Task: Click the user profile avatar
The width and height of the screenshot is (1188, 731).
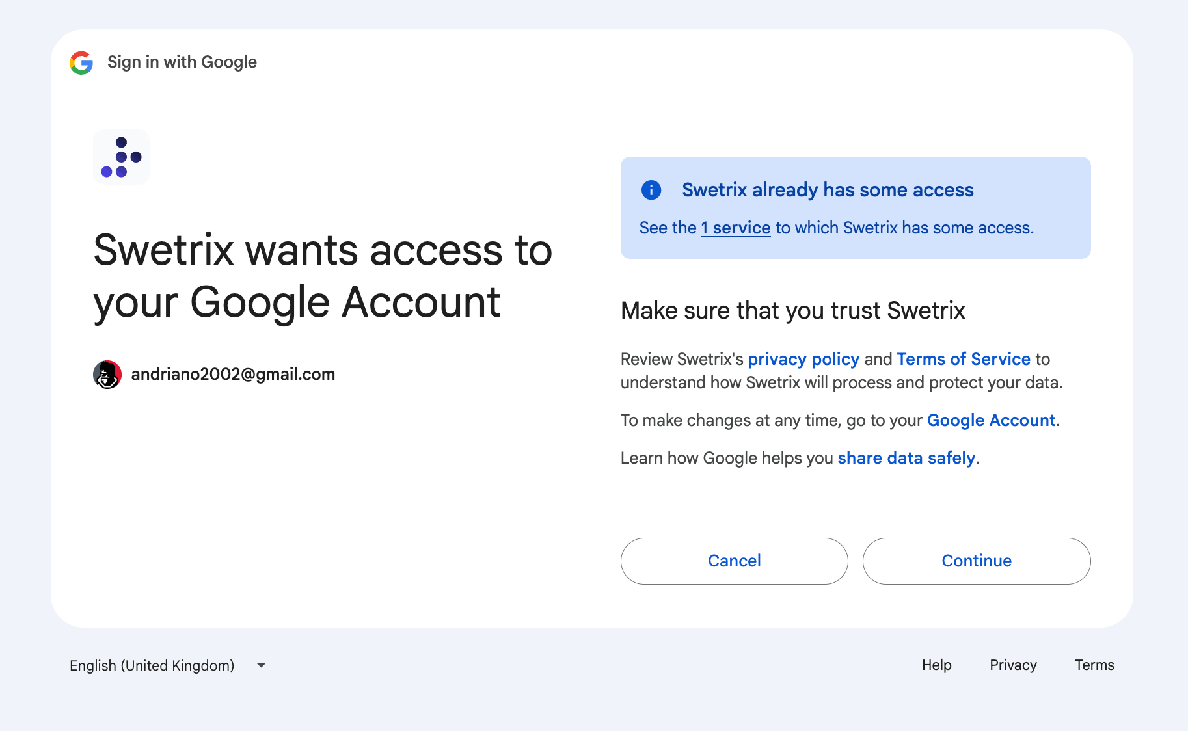Action: pyautogui.click(x=107, y=375)
